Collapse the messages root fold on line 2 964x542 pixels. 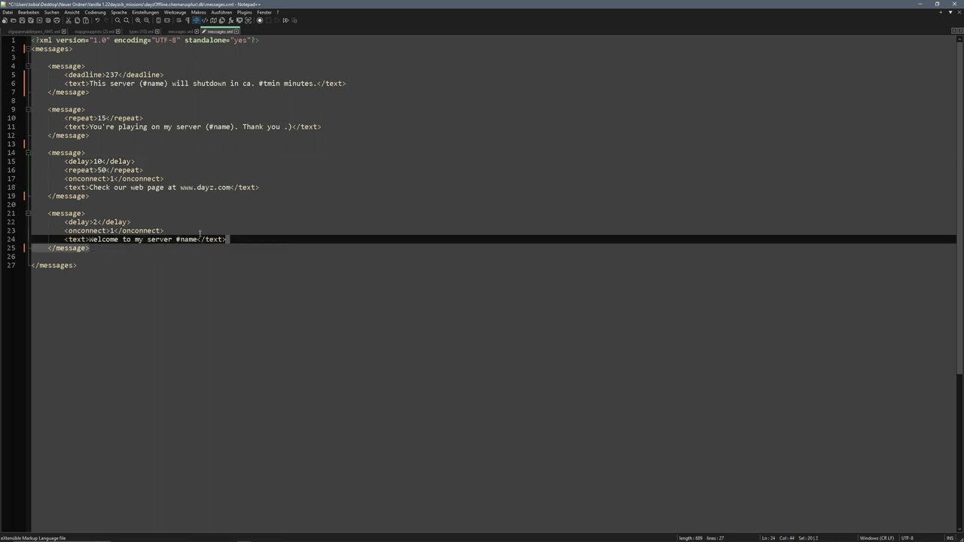tap(28, 49)
